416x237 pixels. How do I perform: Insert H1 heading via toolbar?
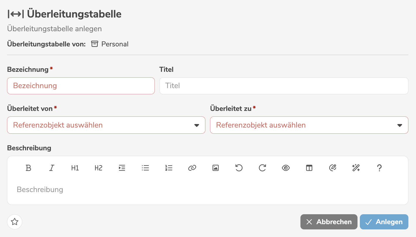75,168
